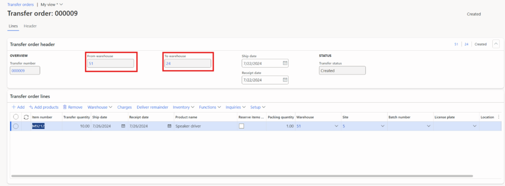505x186 pixels.
Task: Open the Transfer number 000009 link
Action: [25, 70]
